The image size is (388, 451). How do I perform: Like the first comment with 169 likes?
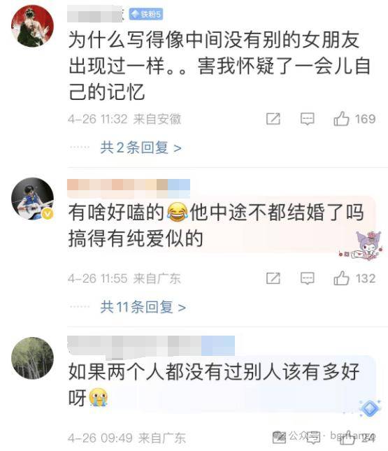341,119
